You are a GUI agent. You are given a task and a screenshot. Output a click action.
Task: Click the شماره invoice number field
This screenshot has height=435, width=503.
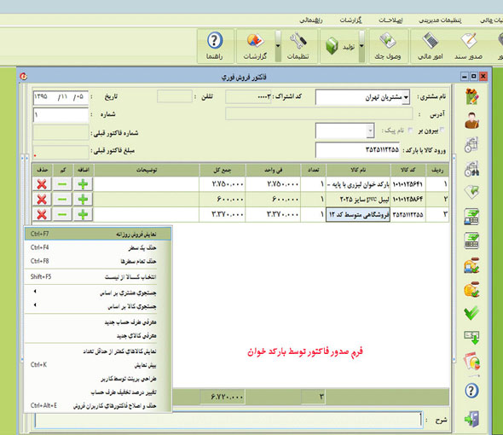[x=61, y=114]
